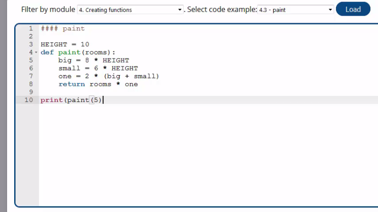Open the Filter by module dropdown
Image resolution: width=378 pixels, height=212 pixels.
[x=130, y=9]
